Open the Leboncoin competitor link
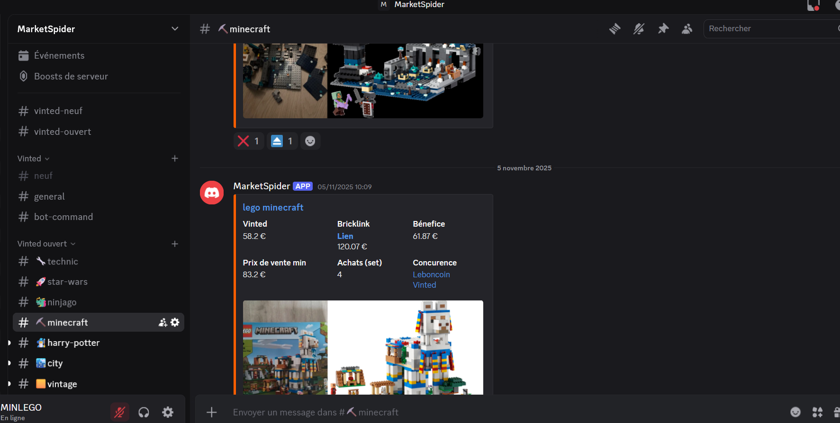Viewport: 840px width, 423px height. [x=431, y=274]
